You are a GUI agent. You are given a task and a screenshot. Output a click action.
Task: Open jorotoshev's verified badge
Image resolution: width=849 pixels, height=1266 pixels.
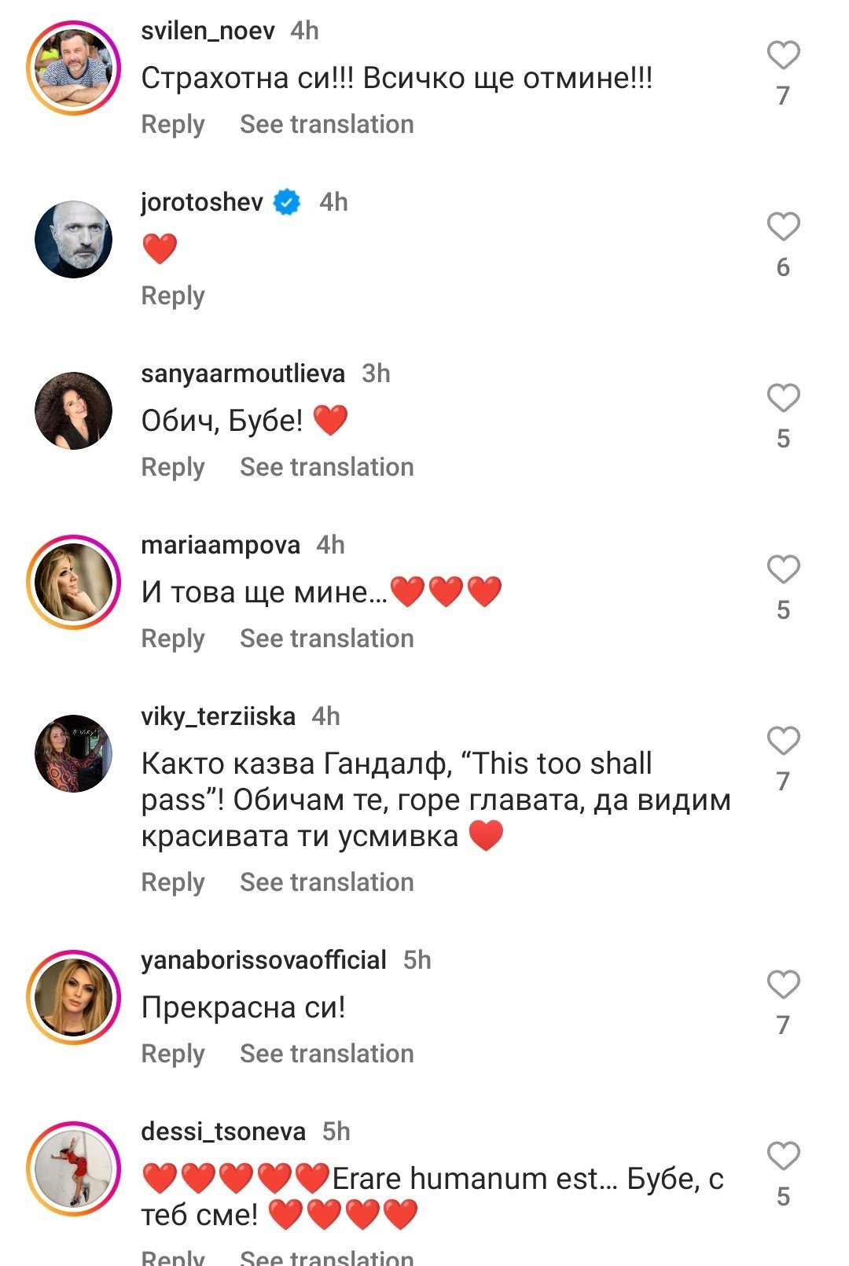tap(287, 203)
